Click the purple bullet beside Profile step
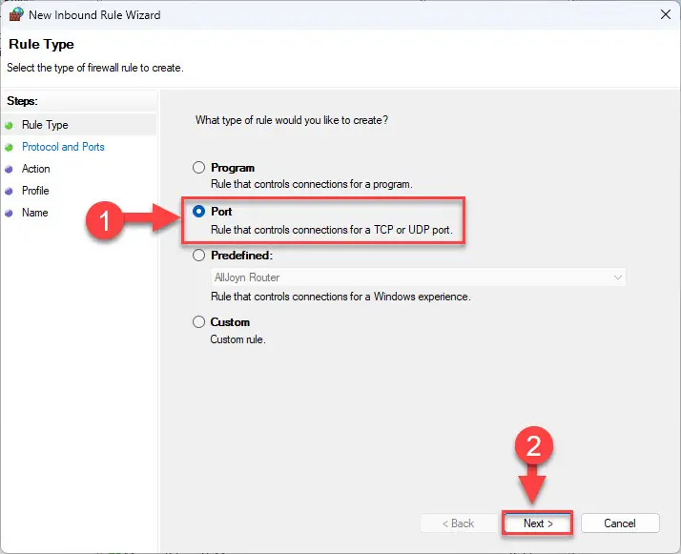The height and width of the screenshot is (554, 681). (x=9, y=191)
